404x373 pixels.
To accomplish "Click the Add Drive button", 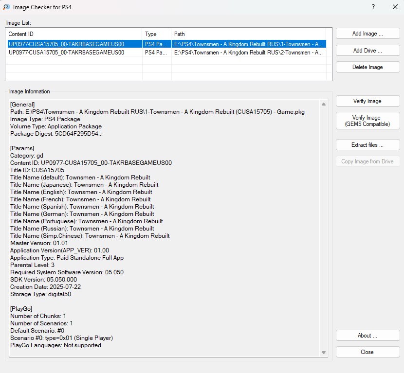I will tap(367, 51).
